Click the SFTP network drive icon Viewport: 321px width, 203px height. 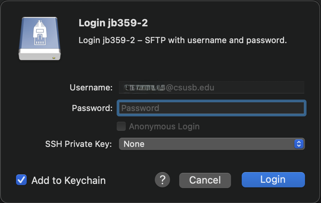pyautogui.click(x=40, y=39)
